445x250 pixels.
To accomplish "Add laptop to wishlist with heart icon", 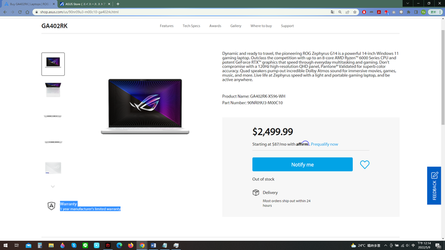I will (x=365, y=165).
